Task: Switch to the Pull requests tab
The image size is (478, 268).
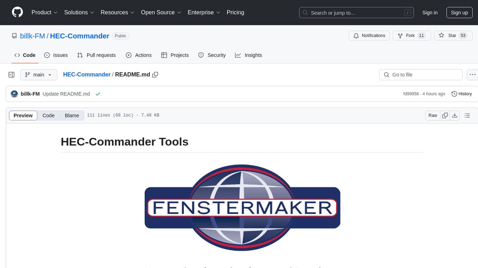Action: click(x=96, y=55)
